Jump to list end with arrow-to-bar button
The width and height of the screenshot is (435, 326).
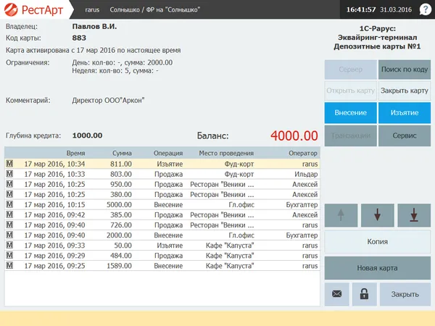(x=414, y=216)
